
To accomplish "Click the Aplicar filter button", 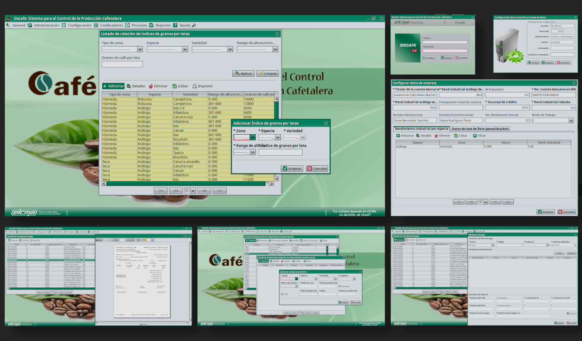I will (243, 74).
